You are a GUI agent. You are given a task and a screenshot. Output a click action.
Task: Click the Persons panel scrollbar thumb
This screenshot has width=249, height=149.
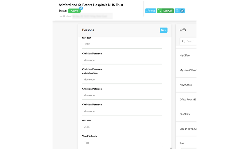[171, 148]
